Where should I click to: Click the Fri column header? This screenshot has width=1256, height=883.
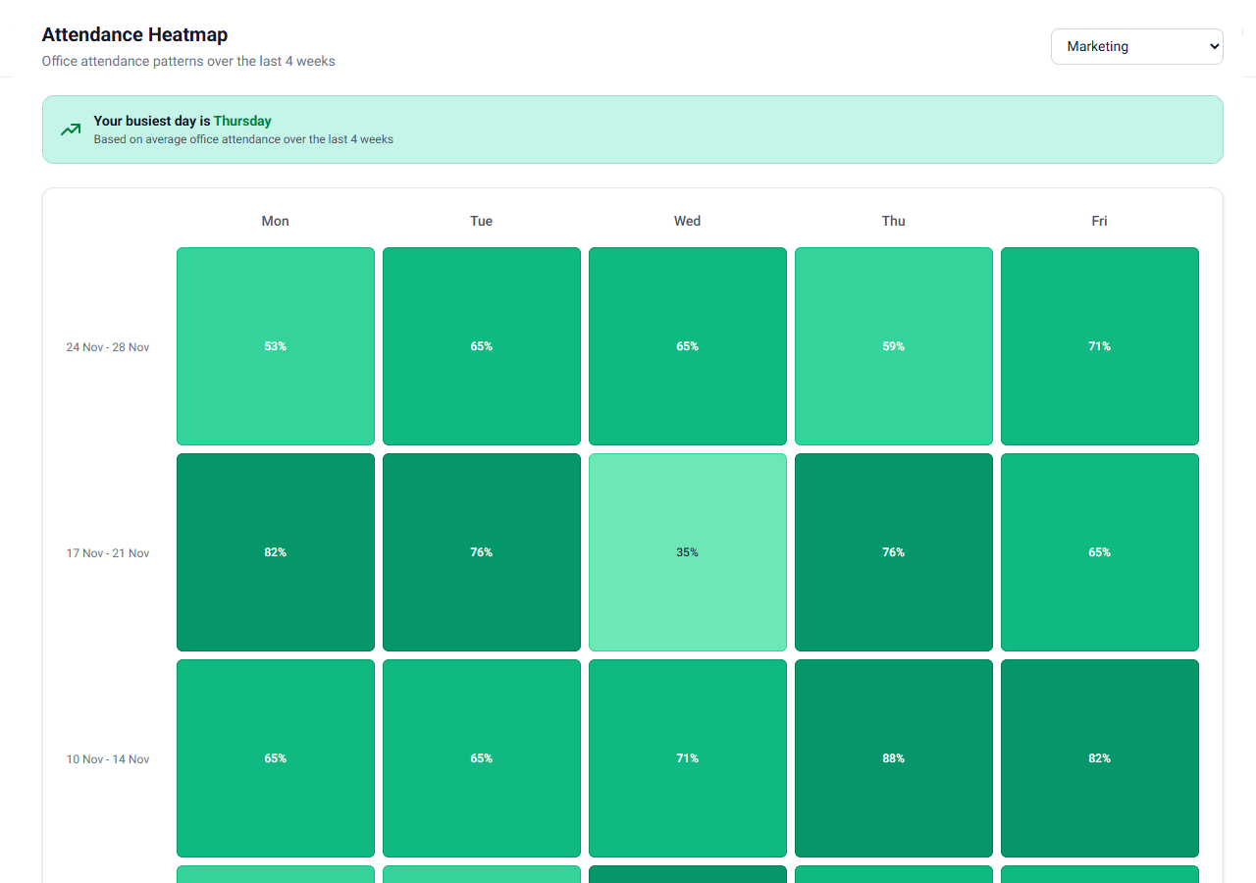1099,221
